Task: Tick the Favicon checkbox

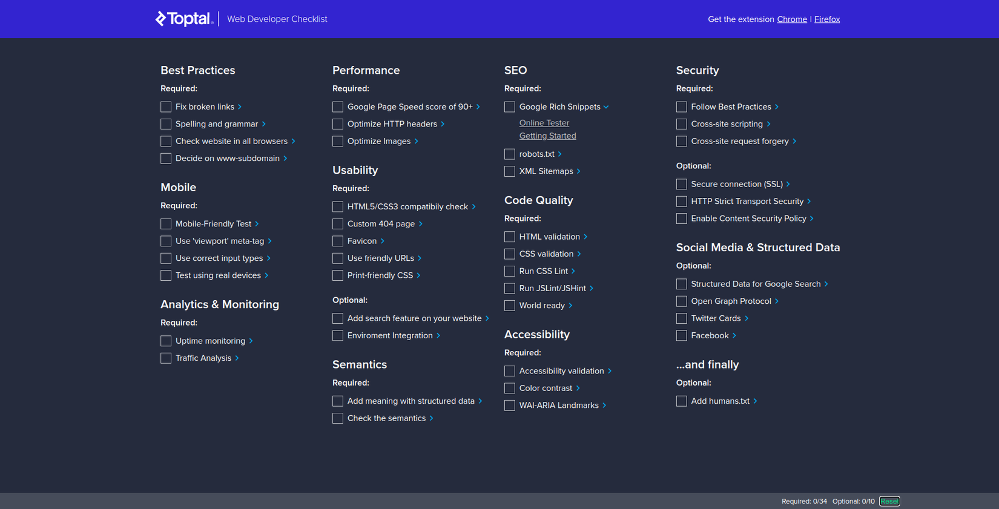Action: [338, 241]
